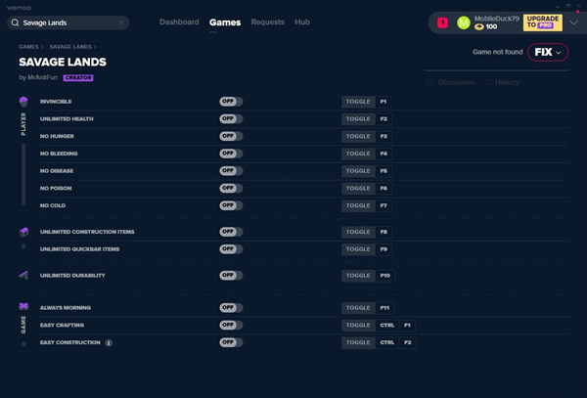Click the coin balance icon
This screenshot has height=398, width=587.
pyautogui.click(x=478, y=27)
